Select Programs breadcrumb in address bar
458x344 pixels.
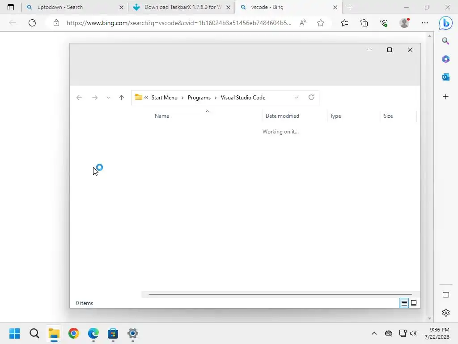(199, 98)
